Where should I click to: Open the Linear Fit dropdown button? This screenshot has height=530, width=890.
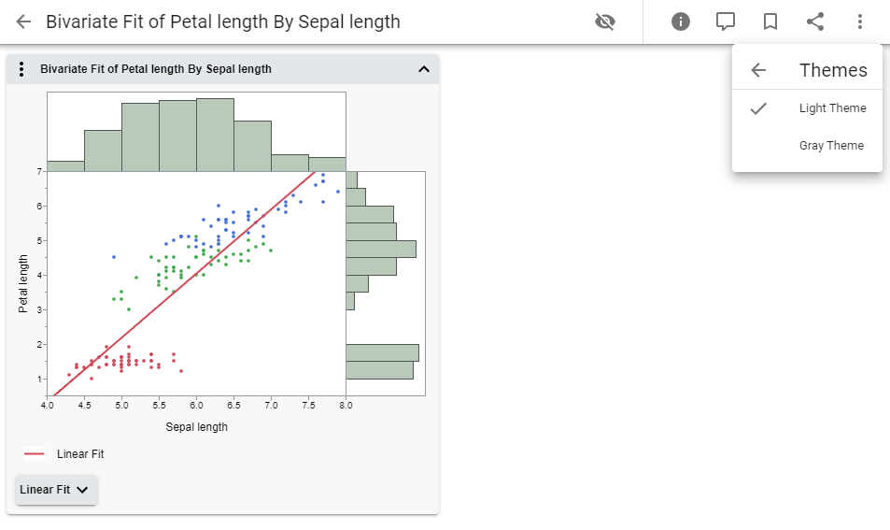(x=56, y=490)
